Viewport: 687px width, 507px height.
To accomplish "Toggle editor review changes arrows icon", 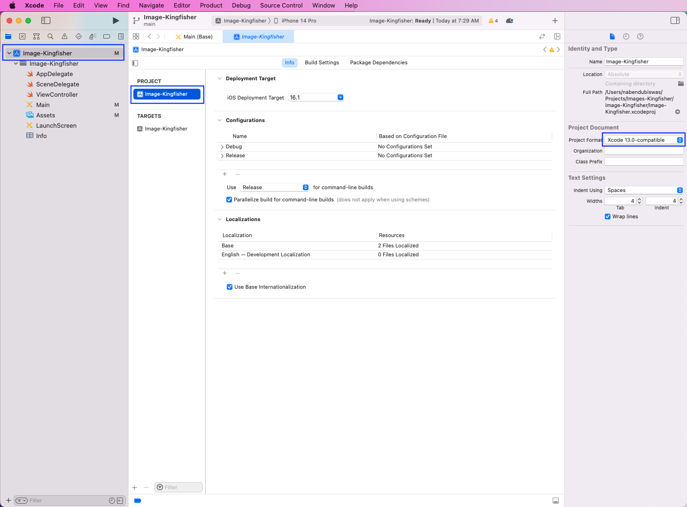I will (542, 37).
